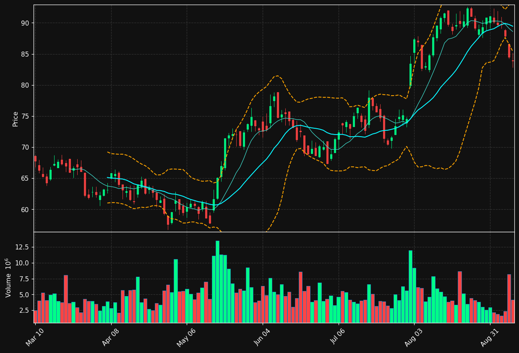Click the Jun 04 date label
519x353 pixels.
tap(263, 337)
